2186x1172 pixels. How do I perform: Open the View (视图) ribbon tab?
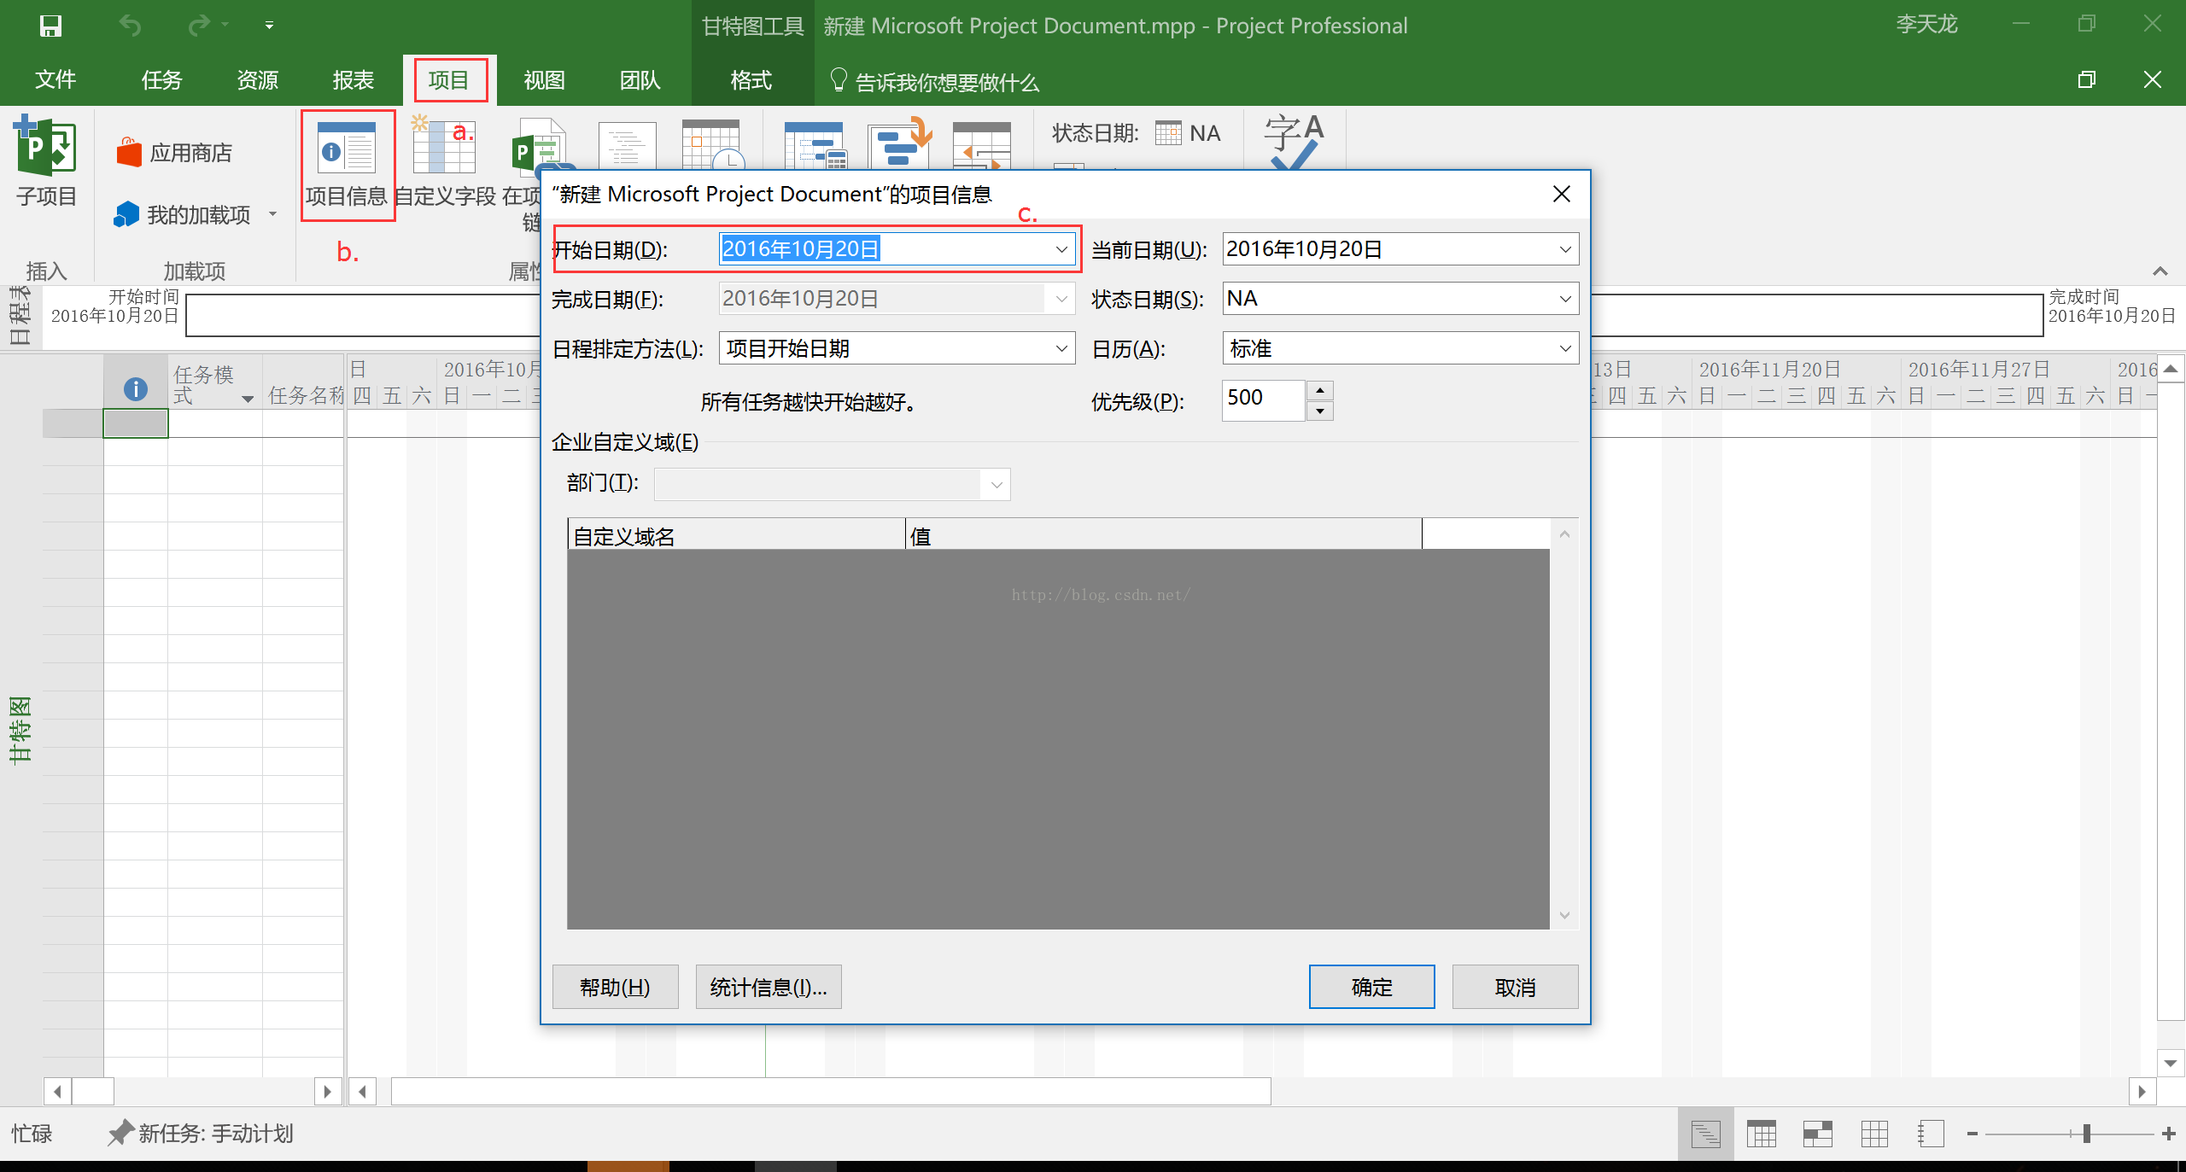pyautogui.click(x=544, y=80)
